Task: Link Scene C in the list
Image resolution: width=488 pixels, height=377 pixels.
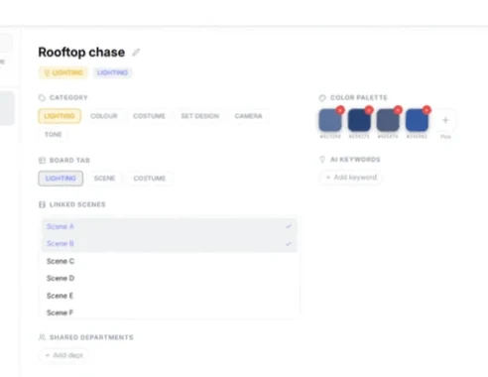Action: coord(170,261)
